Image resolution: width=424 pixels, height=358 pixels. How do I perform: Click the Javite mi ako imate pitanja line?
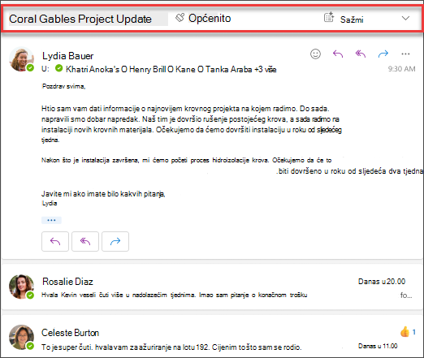[x=103, y=194]
